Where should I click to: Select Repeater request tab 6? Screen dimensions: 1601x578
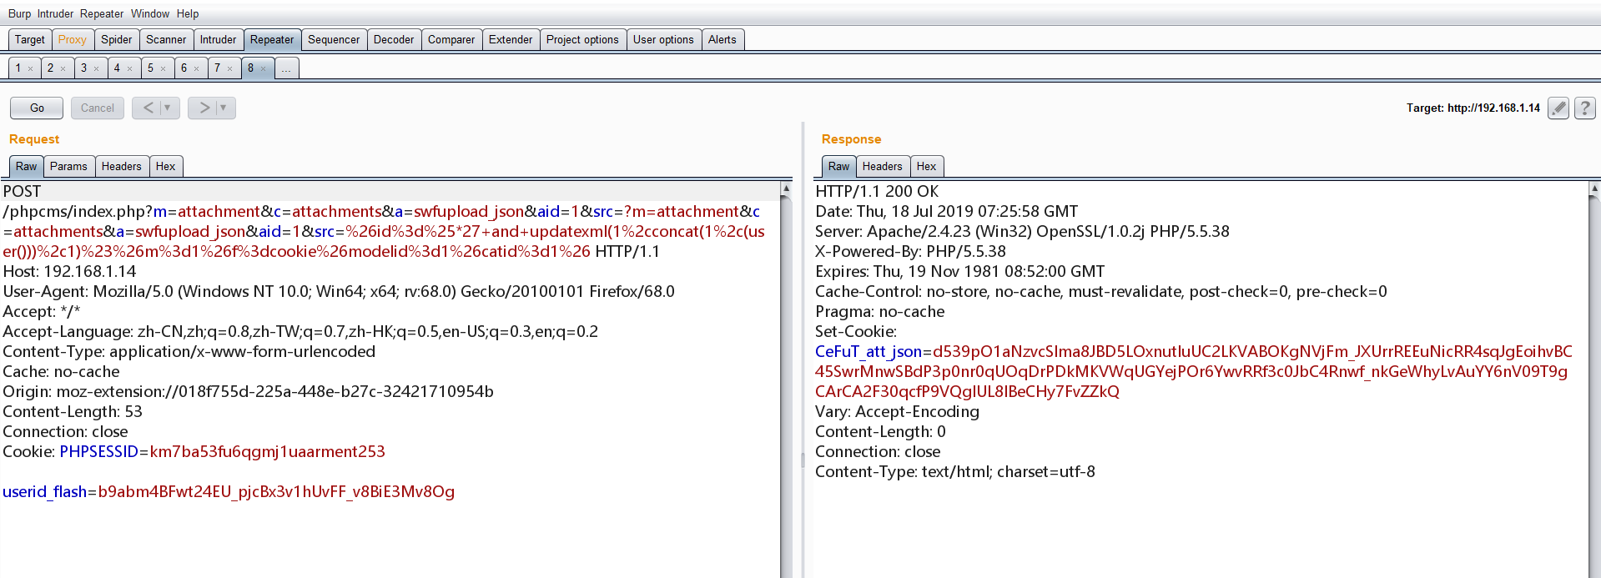point(184,68)
